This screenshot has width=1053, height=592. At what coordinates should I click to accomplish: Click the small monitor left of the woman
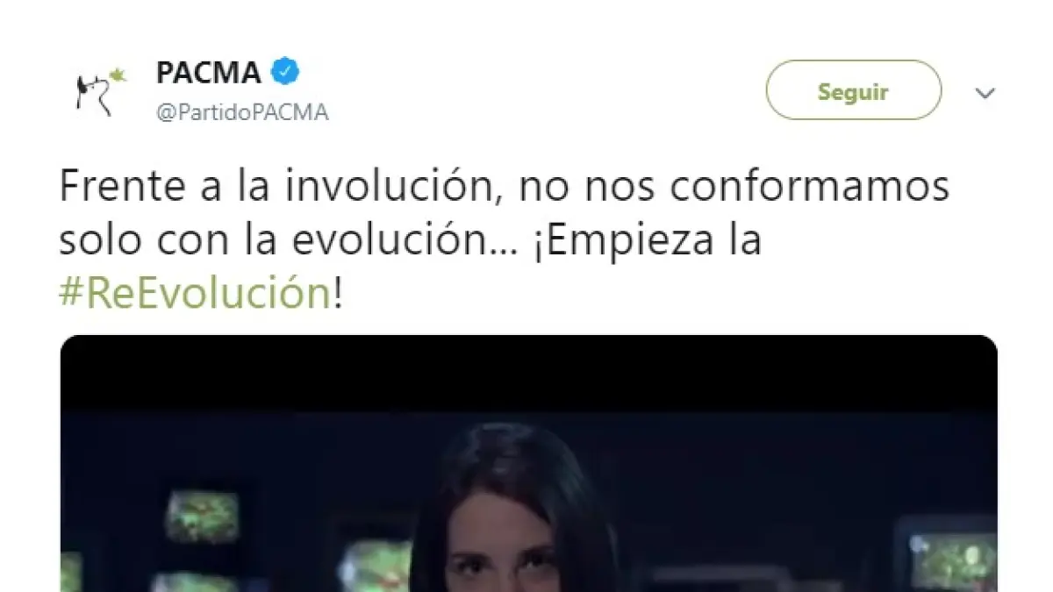[376, 564]
